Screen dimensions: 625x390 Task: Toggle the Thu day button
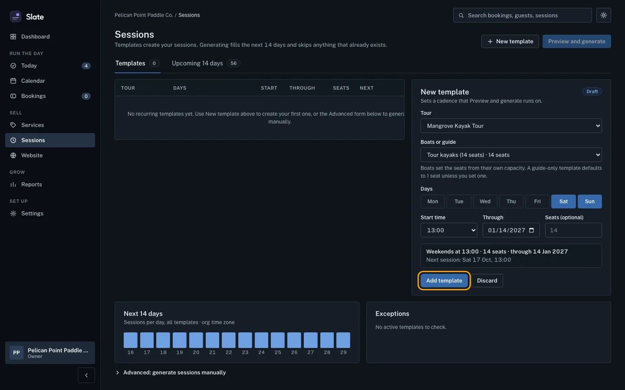click(x=511, y=201)
